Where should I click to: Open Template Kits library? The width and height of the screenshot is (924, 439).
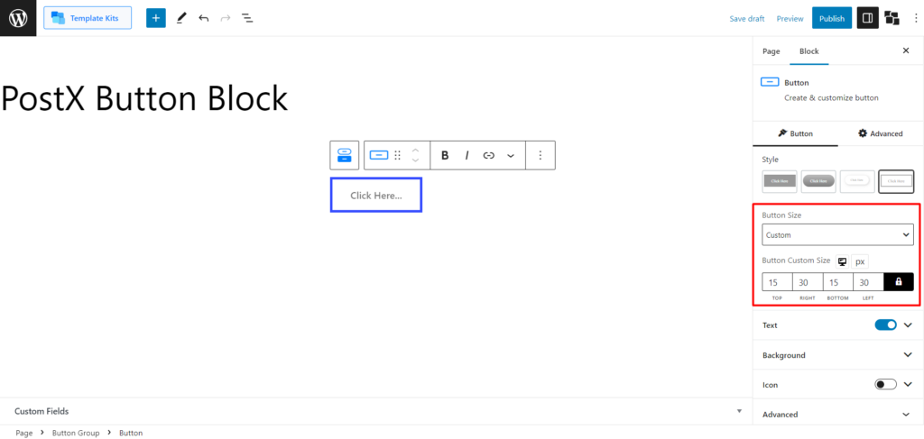pos(88,18)
